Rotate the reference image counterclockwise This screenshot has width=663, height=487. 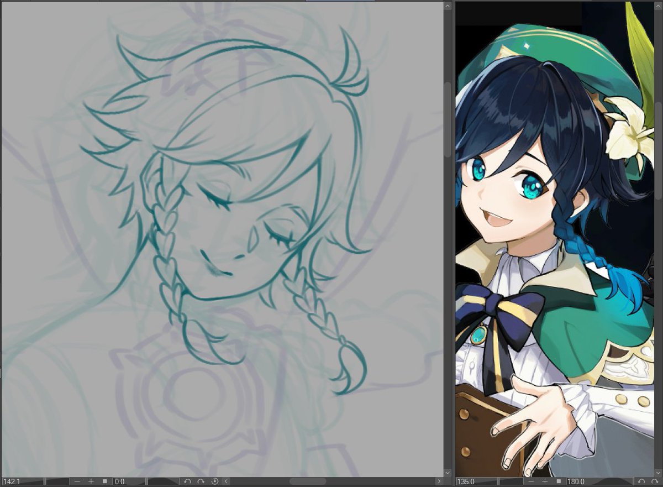641,481
